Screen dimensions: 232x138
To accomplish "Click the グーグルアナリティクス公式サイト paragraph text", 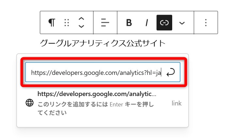I will pyautogui.click(x=102, y=43).
